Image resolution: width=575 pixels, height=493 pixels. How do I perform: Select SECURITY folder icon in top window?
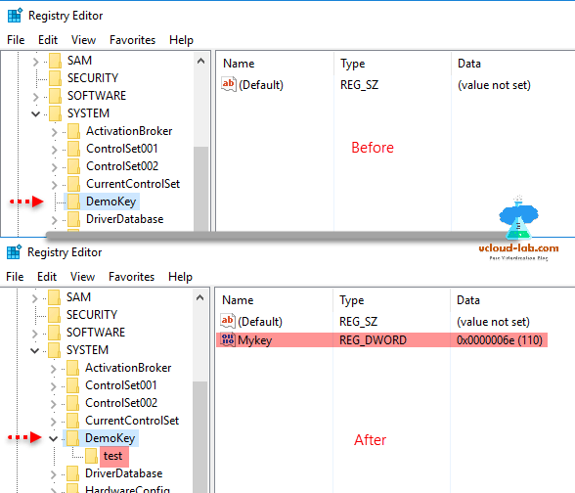tap(56, 78)
